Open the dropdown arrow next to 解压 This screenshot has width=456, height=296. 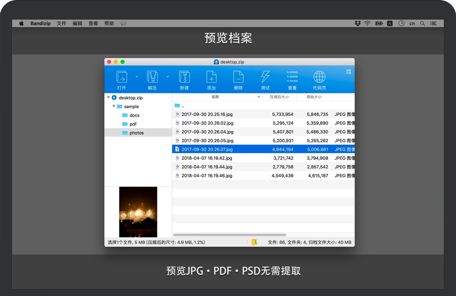pyautogui.click(x=168, y=77)
